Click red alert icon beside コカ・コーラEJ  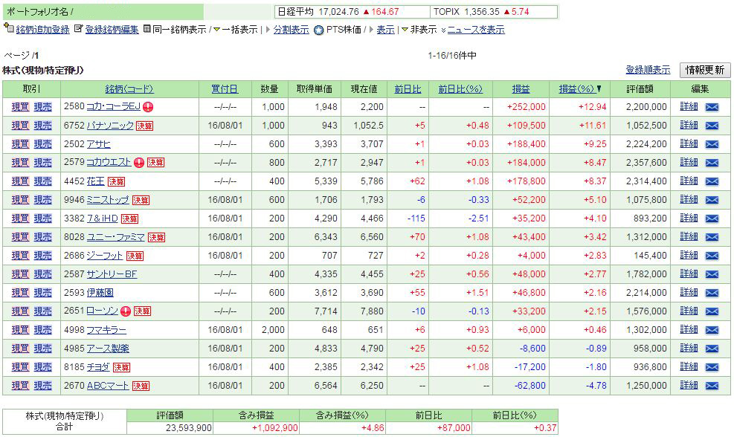tap(148, 107)
